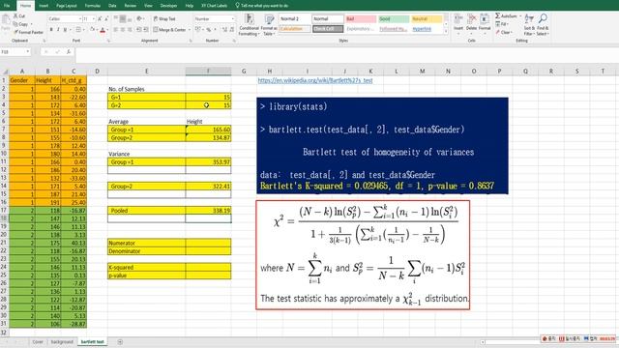Image resolution: width=619 pixels, height=348 pixels.
Task: Click the AutoSum sigma icon
Action: pos(498,15)
